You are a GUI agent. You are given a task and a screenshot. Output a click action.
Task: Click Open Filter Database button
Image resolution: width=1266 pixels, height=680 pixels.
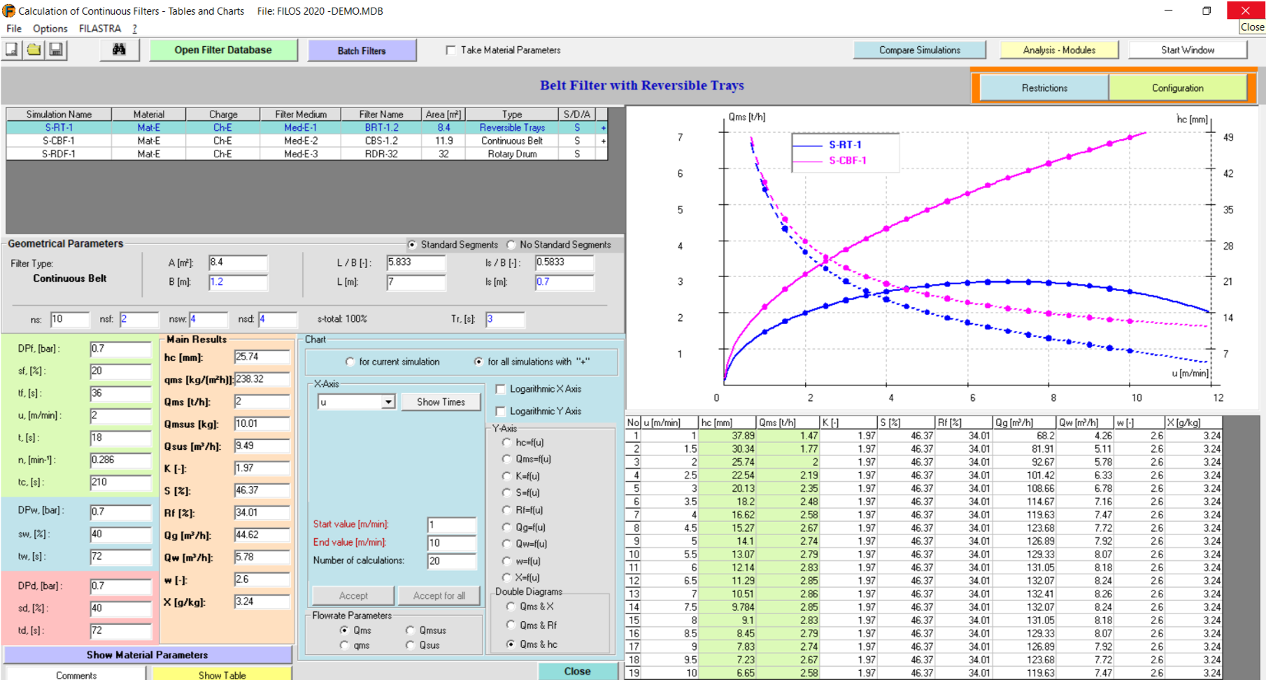click(x=223, y=50)
